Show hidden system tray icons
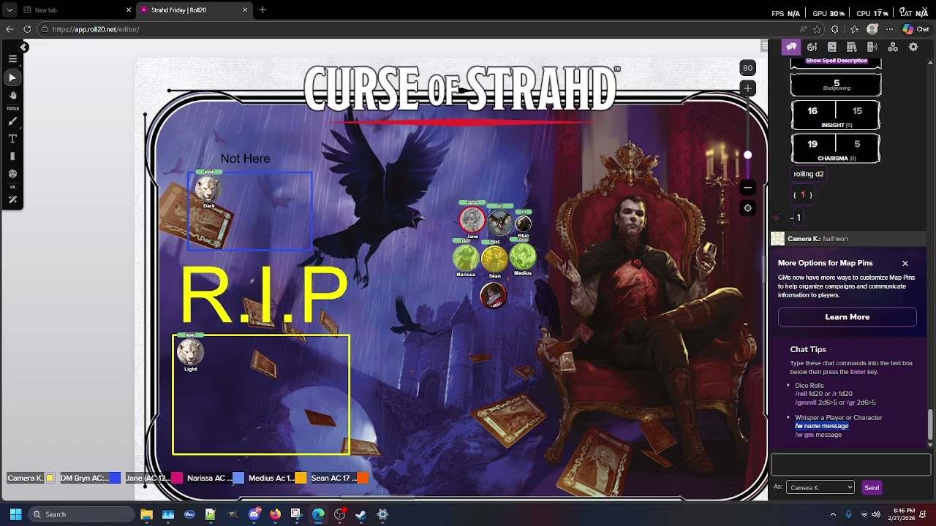Viewport: 936px width, 526px height. (833, 514)
